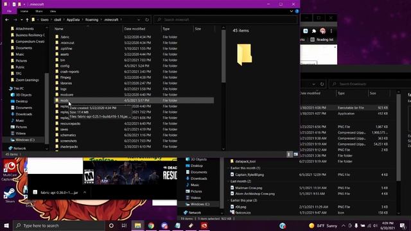This screenshot has width=411, height=231.
Task: Select Users in the breadcrumb path
Action: [44, 20]
